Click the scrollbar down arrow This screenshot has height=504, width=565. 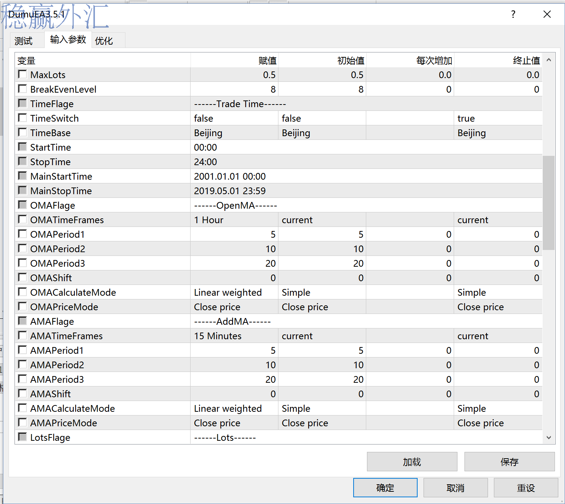tap(549, 437)
